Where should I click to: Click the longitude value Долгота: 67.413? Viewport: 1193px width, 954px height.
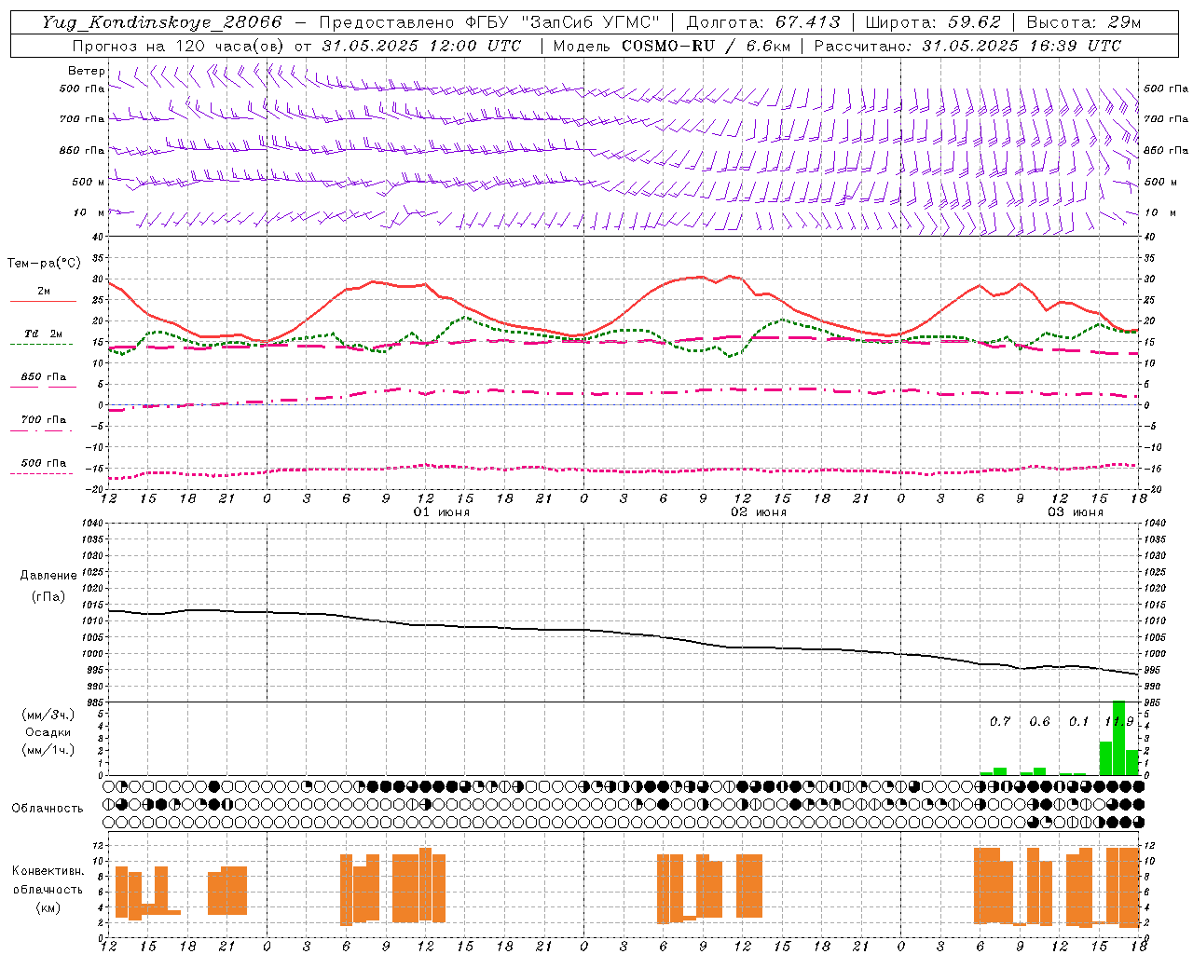pos(763,22)
